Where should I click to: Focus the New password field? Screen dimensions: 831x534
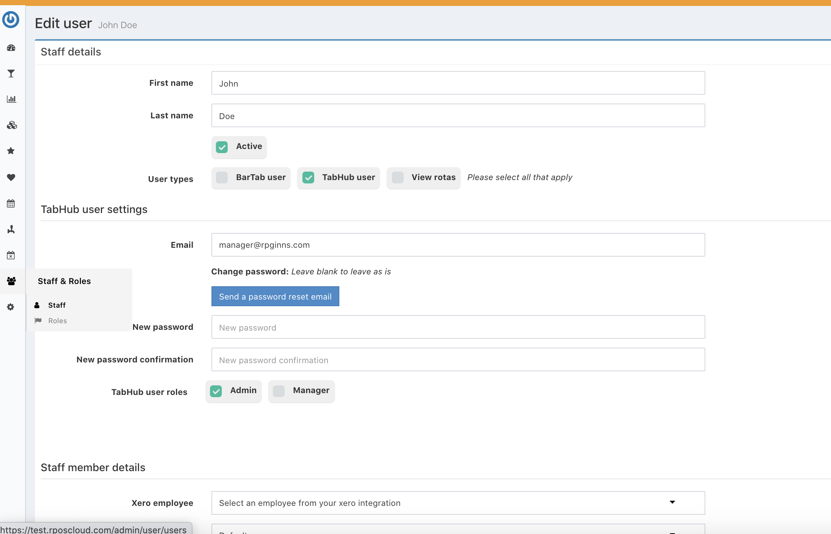458,327
